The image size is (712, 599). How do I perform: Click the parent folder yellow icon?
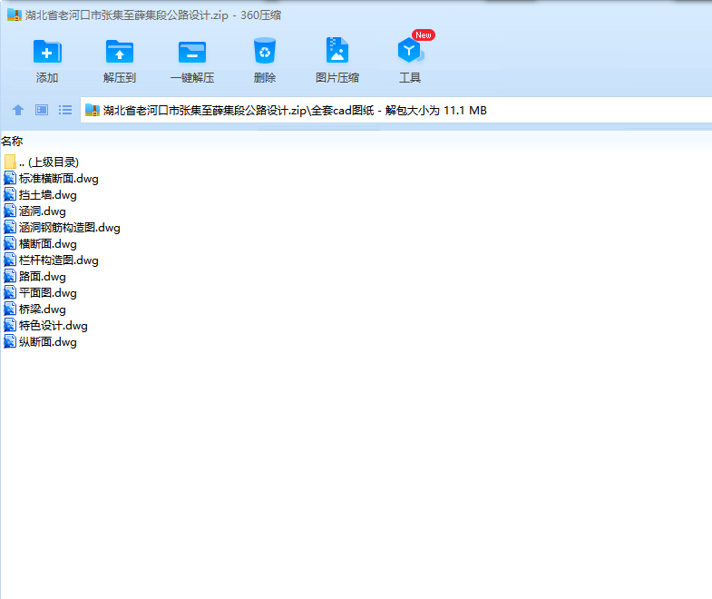[x=10, y=162]
